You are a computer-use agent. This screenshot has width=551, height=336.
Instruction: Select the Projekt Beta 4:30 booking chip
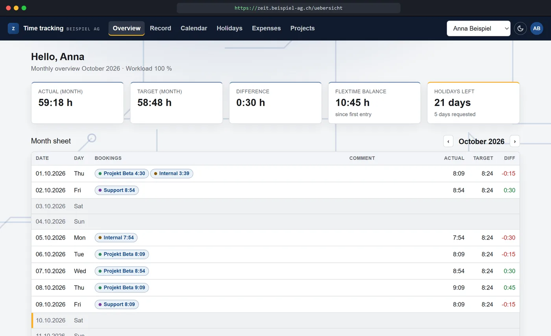(x=122, y=173)
